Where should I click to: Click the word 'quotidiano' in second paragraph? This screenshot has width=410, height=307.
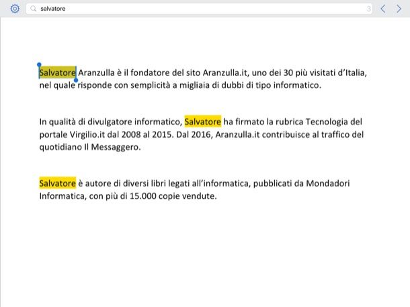60,147
